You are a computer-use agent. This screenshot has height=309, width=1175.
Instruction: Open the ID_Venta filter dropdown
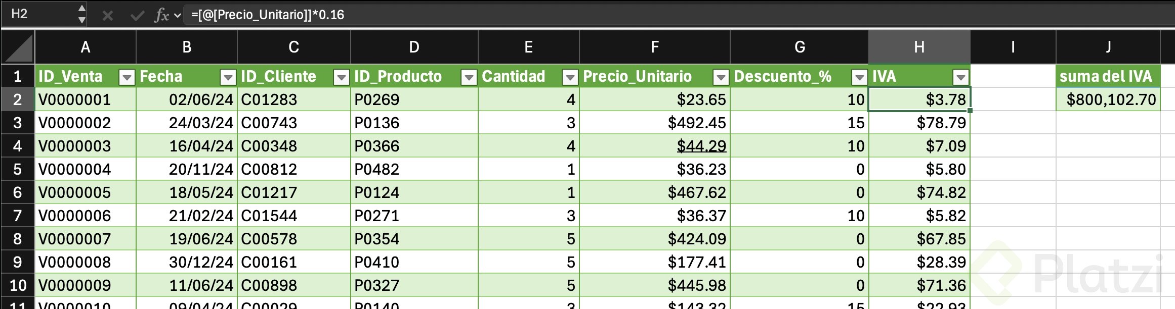127,77
